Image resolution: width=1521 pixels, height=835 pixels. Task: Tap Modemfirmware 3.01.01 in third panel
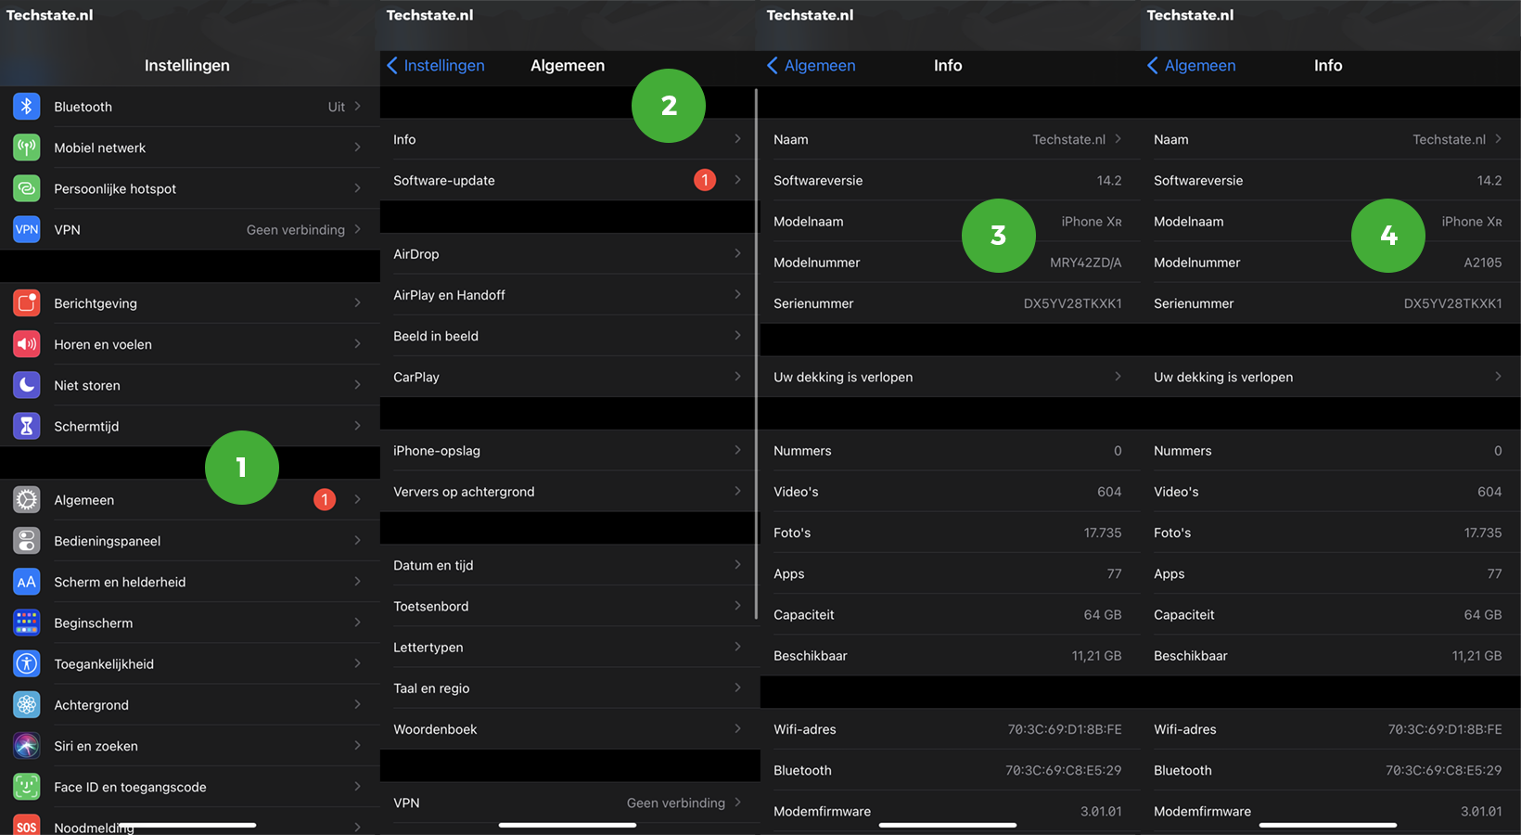click(x=950, y=811)
